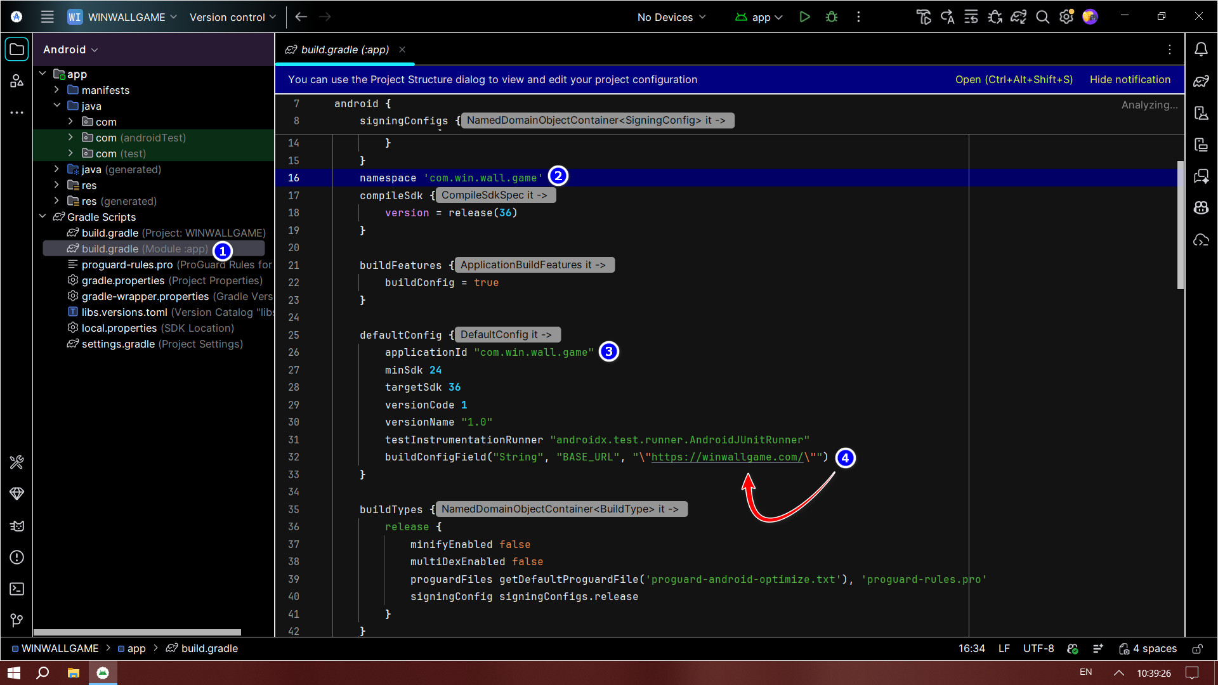Collapse the Gradle Scripts node
Viewport: 1218px width, 685px height.
[43, 217]
